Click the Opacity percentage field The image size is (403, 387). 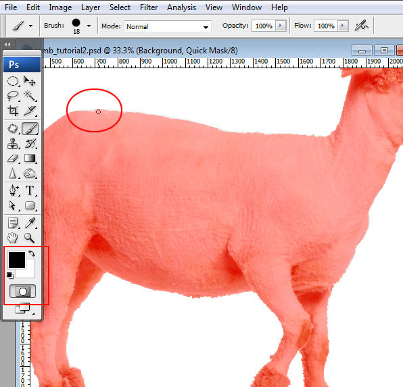[x=264, y=26]
